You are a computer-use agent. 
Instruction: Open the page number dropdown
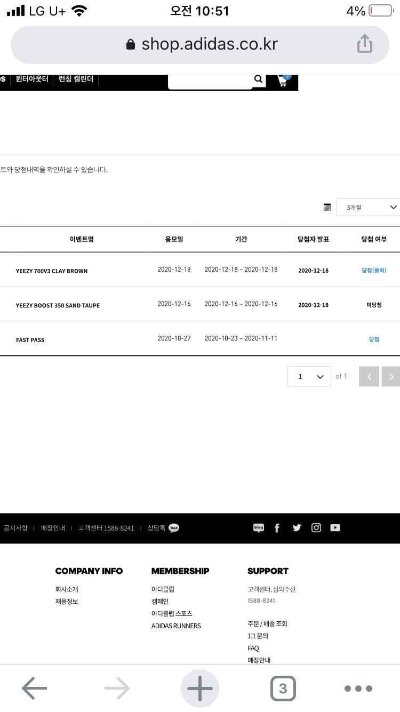click(309, 376)
